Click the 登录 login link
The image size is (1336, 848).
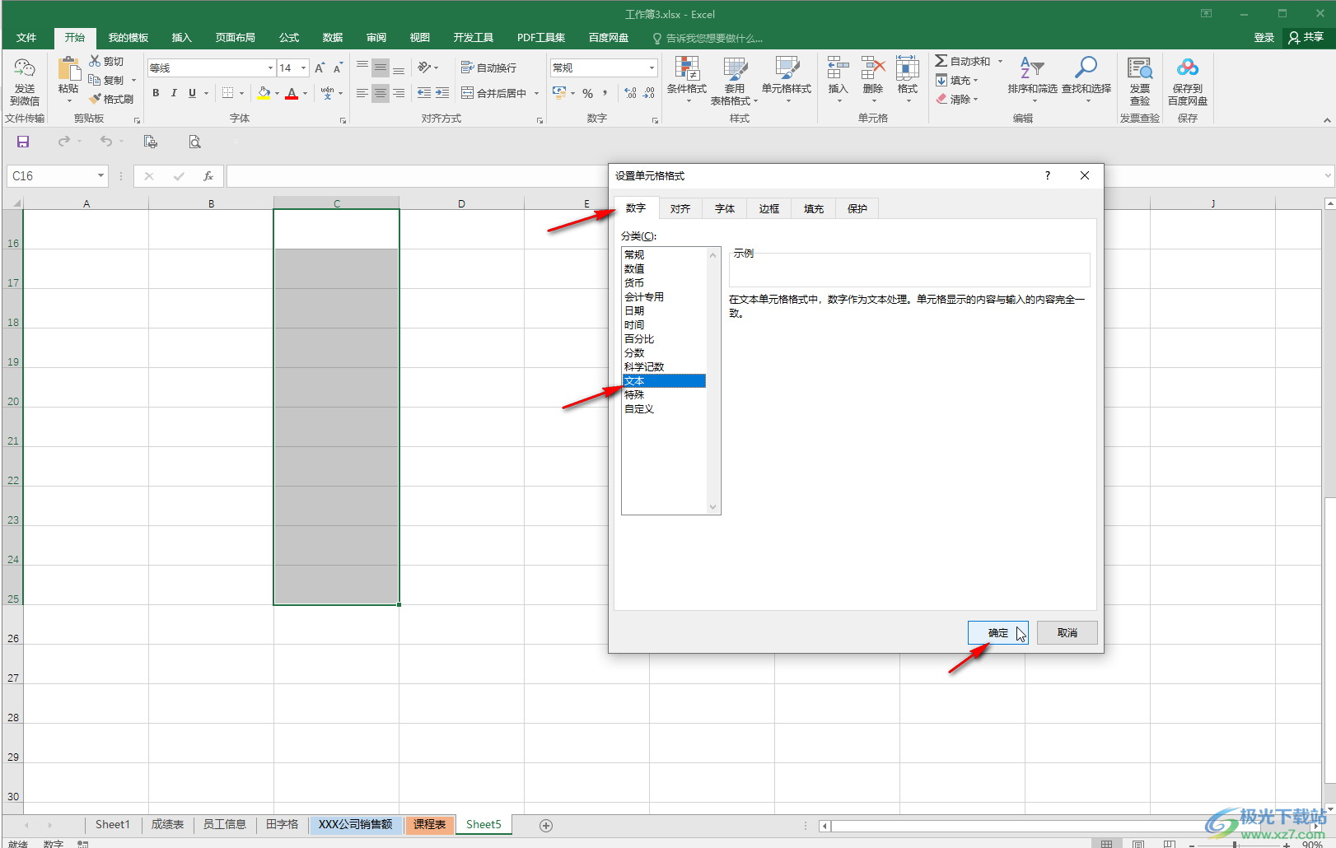click(1264, 38)
